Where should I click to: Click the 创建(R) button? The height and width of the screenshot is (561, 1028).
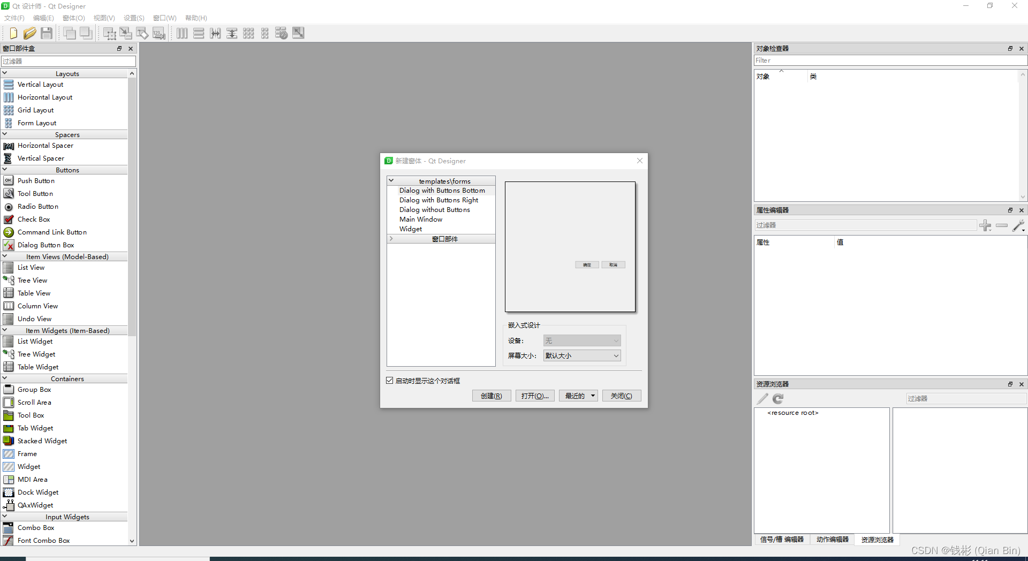pos(492,396)
